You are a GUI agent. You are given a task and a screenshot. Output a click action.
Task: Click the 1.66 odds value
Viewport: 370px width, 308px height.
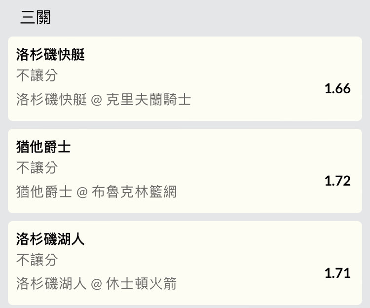337,89
